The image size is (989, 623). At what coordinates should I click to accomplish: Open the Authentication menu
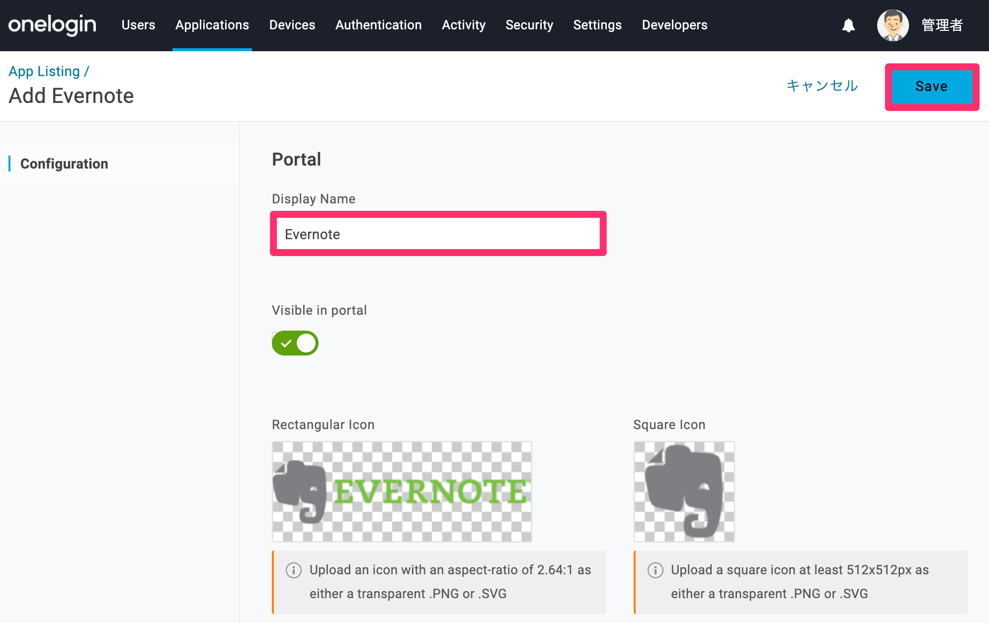(378, 25)
